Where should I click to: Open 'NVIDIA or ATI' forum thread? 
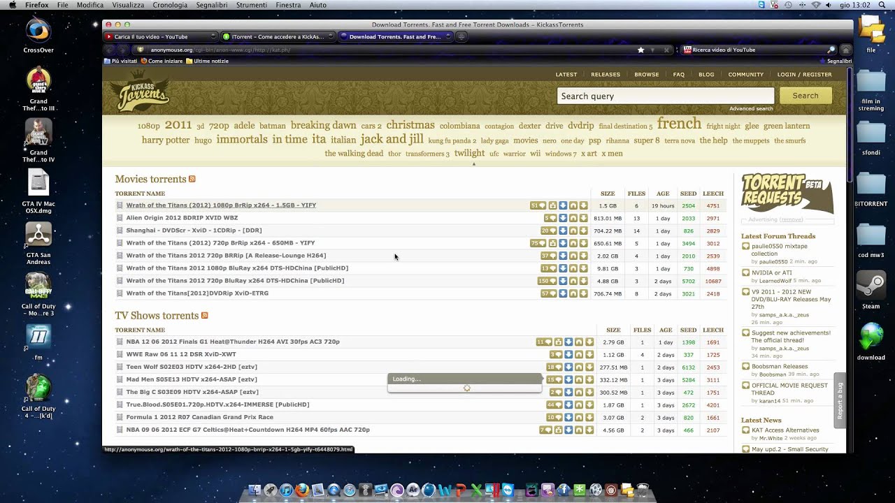pos(772,272)
